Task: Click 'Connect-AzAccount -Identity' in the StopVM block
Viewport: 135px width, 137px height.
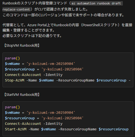Action: [34, 75]
